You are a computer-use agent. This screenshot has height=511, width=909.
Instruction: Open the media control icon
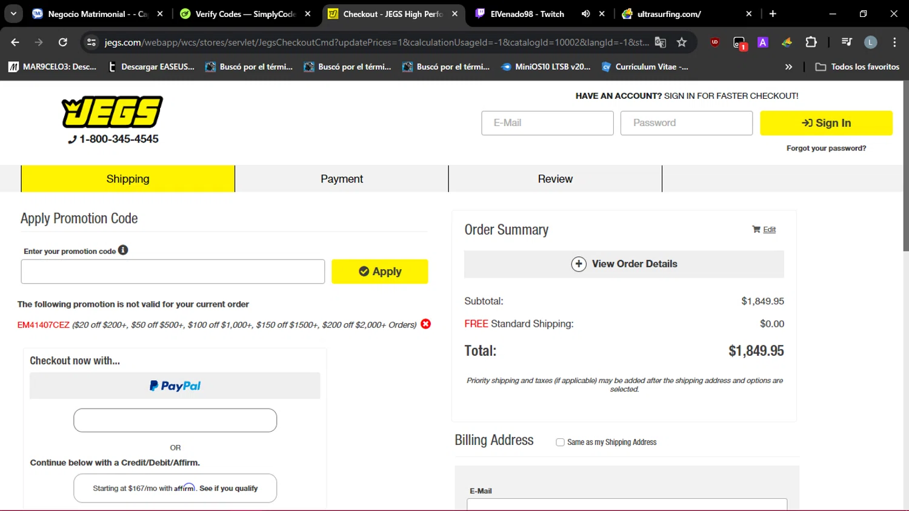tap(847, 42)
